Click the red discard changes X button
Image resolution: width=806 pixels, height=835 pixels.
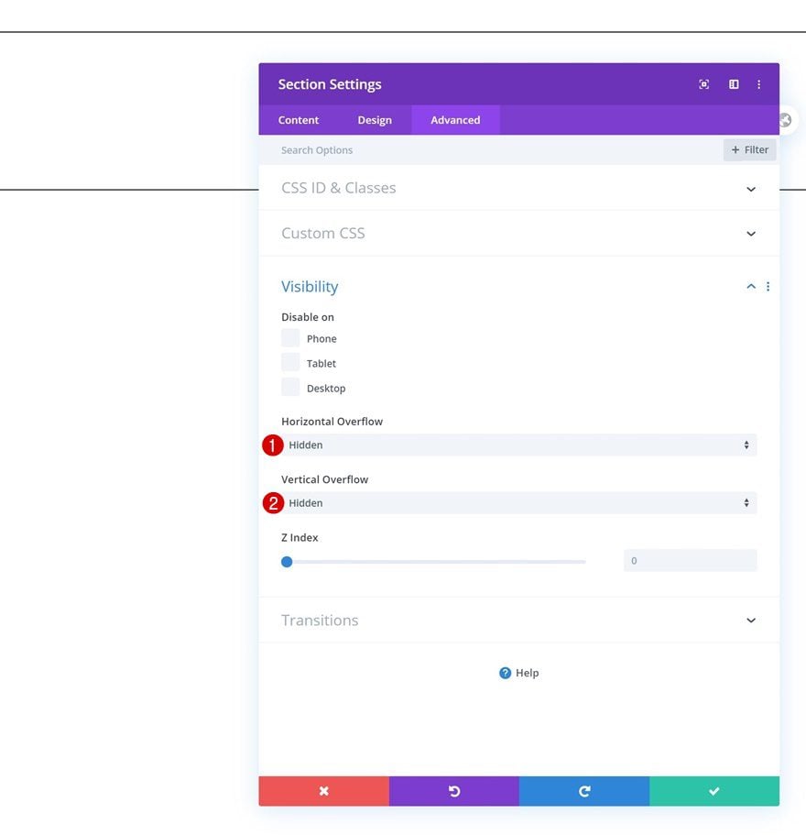coord(324,791)
